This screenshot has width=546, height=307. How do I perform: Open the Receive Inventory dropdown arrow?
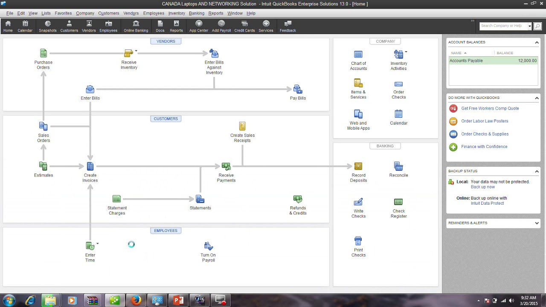click(136, 51)
